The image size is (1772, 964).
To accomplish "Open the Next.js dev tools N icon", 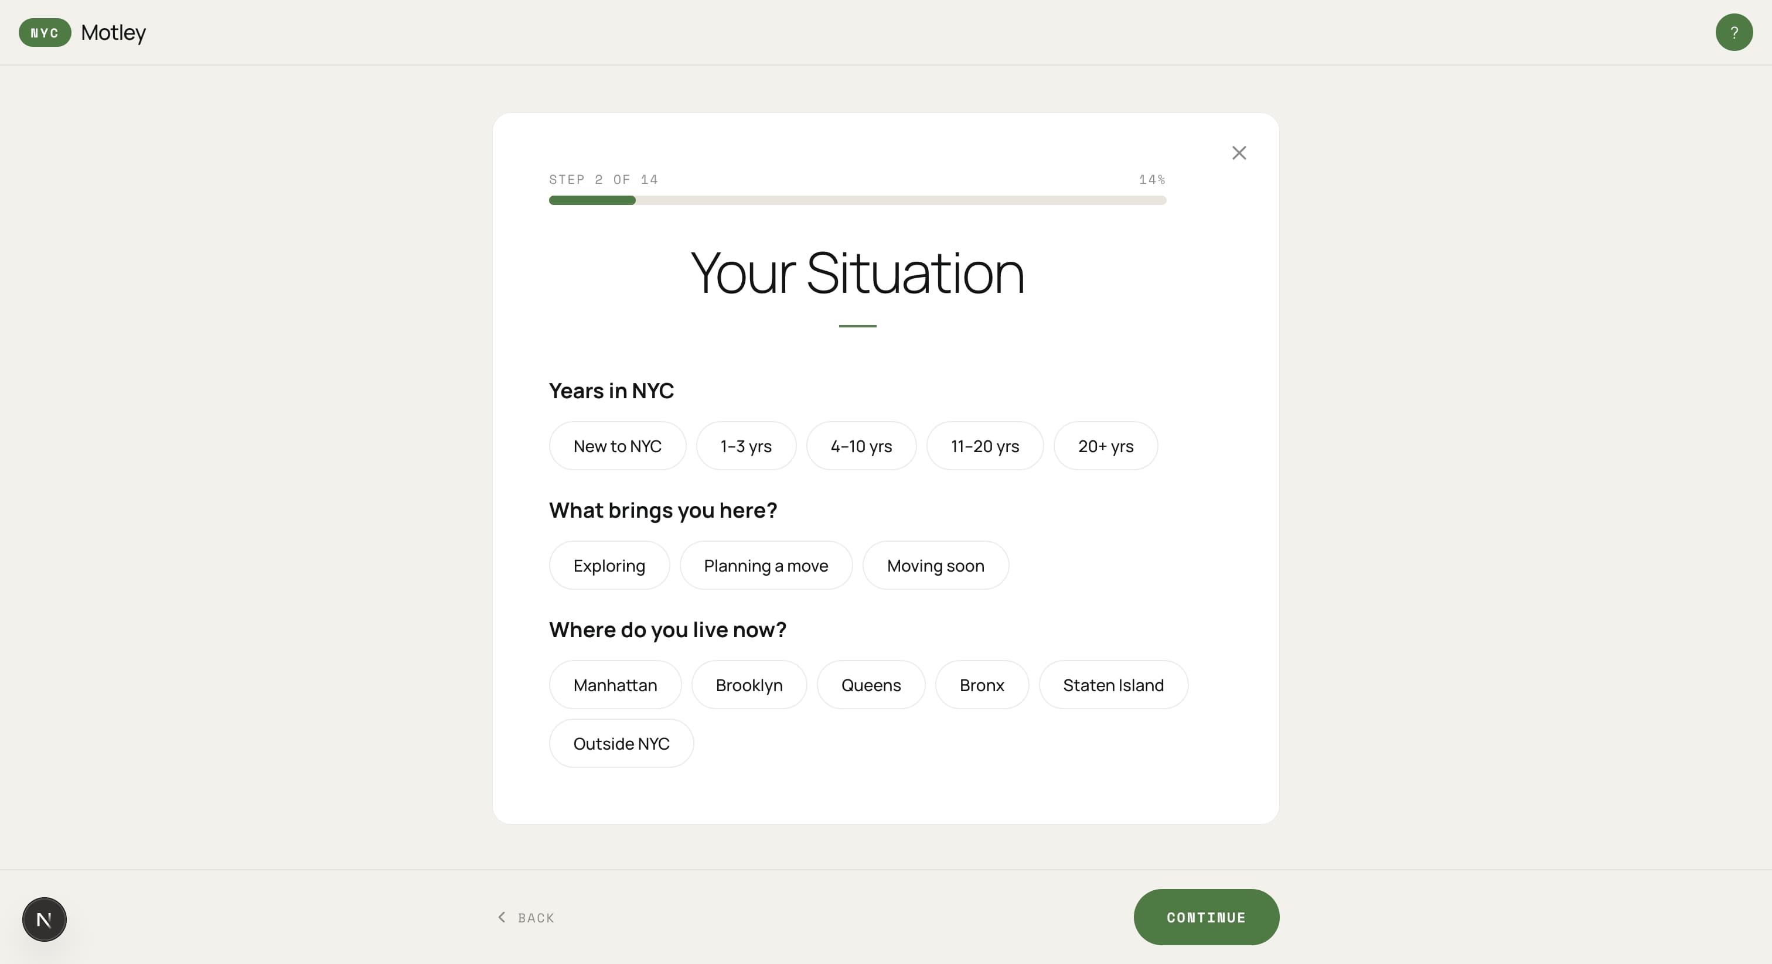I will coord(44,919).
